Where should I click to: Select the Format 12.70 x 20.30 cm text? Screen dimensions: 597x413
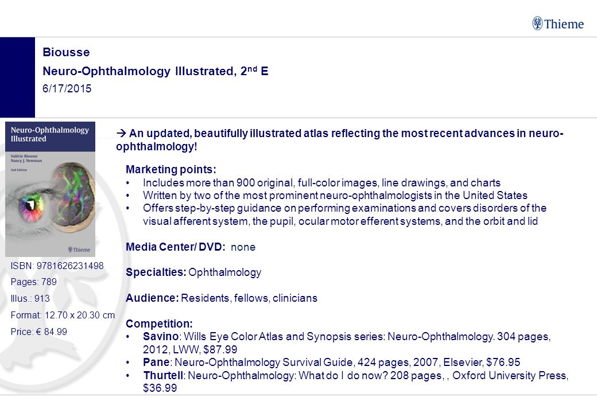[x=63, y=315]
